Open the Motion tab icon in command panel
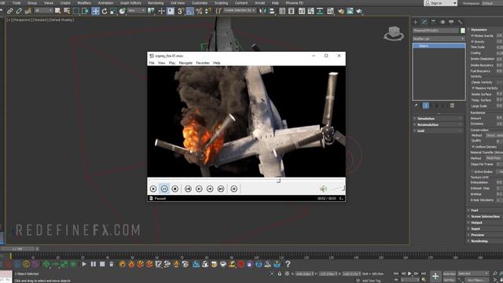This screenshot has width=503, height=283. click(442, 22)
